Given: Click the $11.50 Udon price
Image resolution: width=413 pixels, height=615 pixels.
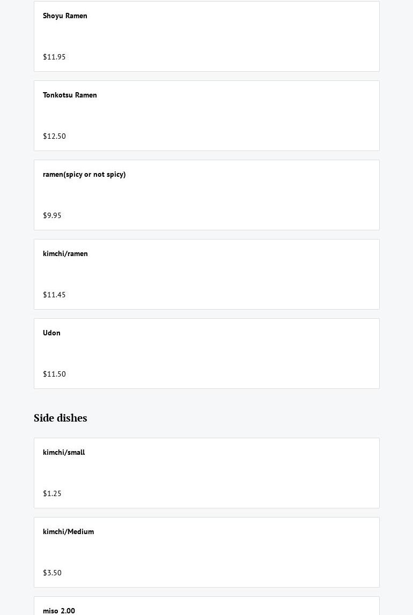Looking at the screenshot, I should tap(54, 374).
